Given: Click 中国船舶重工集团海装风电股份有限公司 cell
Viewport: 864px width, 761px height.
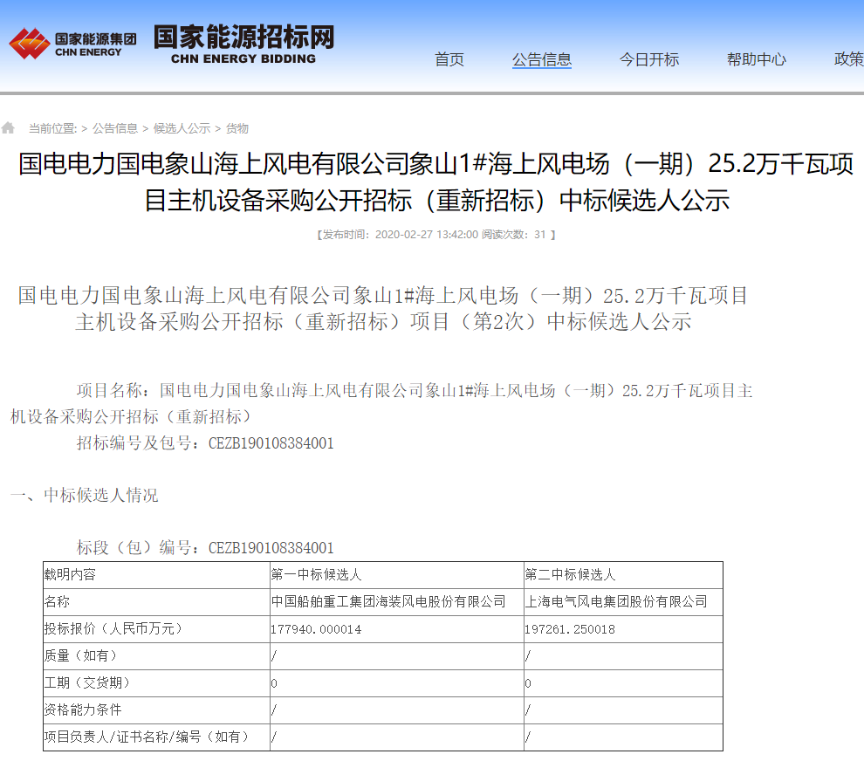Looking at the screenshot, I should click(397, 602).
